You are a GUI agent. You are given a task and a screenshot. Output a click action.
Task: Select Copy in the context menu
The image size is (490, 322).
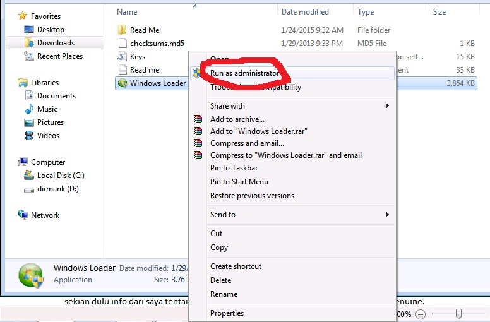292,247
